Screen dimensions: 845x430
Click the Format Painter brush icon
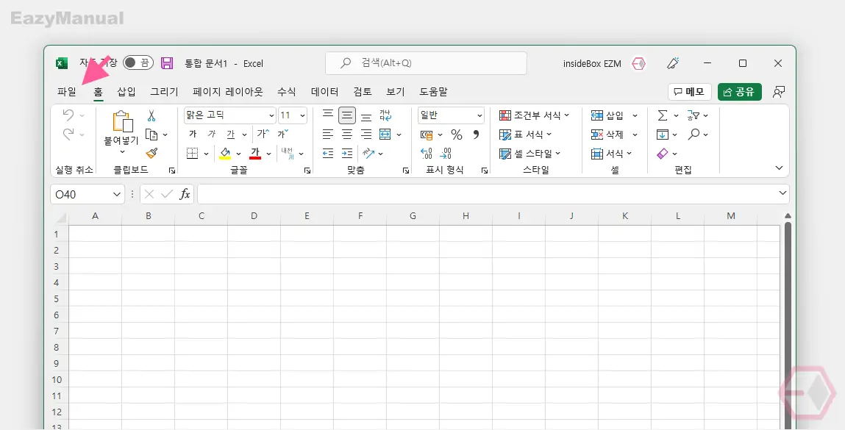tap(151, 153)
